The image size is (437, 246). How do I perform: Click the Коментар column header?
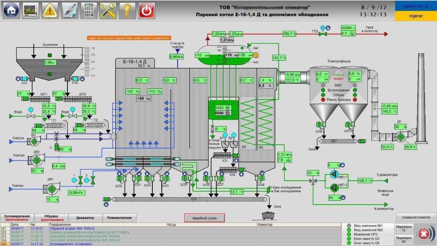coord(298,225)
